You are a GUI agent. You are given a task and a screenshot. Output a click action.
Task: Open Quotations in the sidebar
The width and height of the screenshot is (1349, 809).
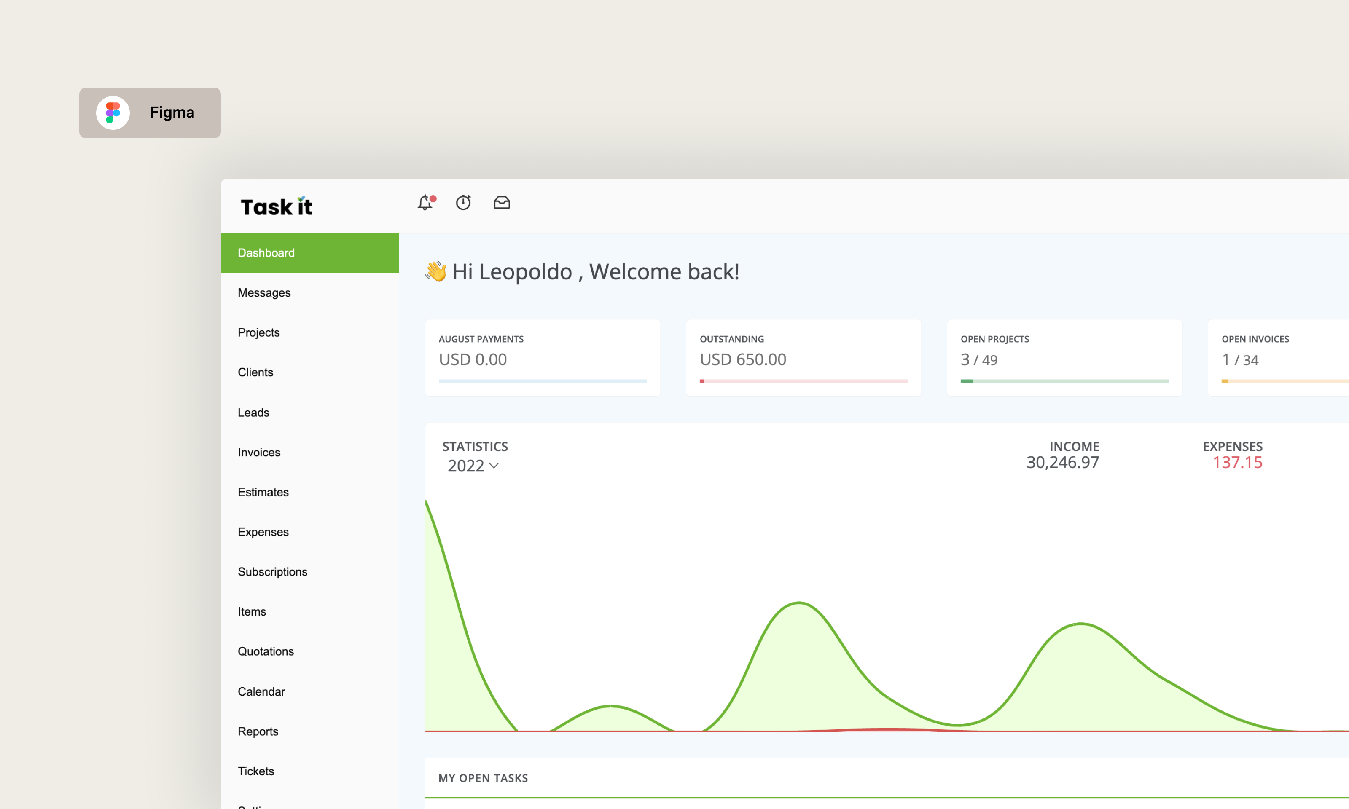(x=310, y=651)
